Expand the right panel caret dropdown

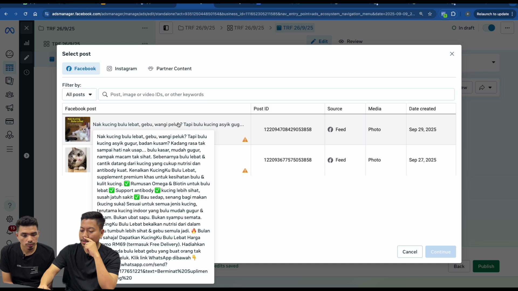pos(493,62)
